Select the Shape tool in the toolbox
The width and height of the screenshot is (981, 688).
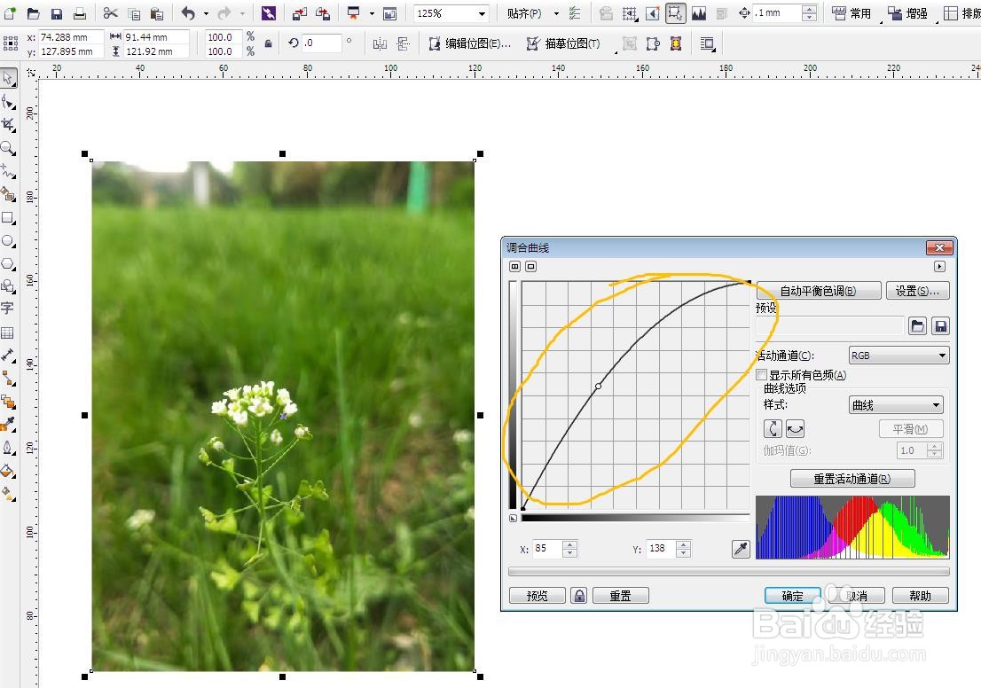[x=8, y=101]
